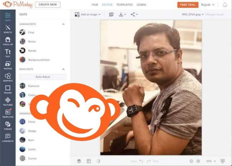Viewport: 232px width, 166px height.
Task: Click the zoom in button
Action: coord(198,161)
